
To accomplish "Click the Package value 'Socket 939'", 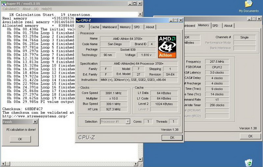I will click(x=128, y=49).
